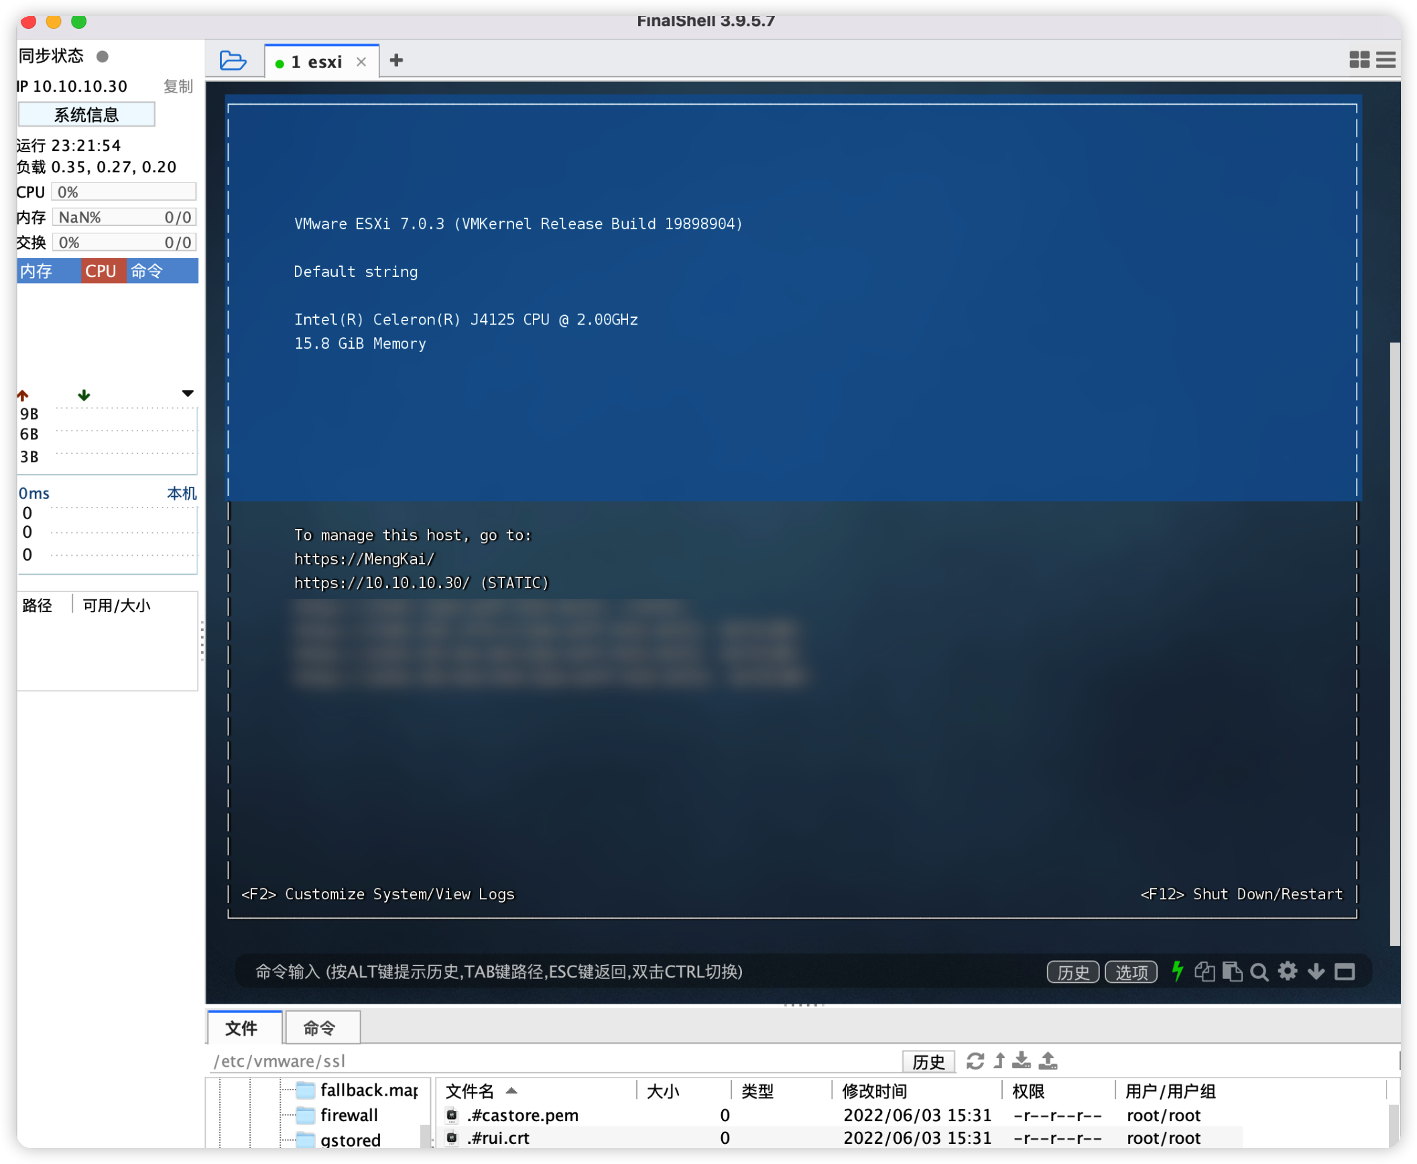The height and width of the screenshot is (1164, 1417).
Task: Toggle the CPU monitor tab active
Action: (x=100, y=271)
